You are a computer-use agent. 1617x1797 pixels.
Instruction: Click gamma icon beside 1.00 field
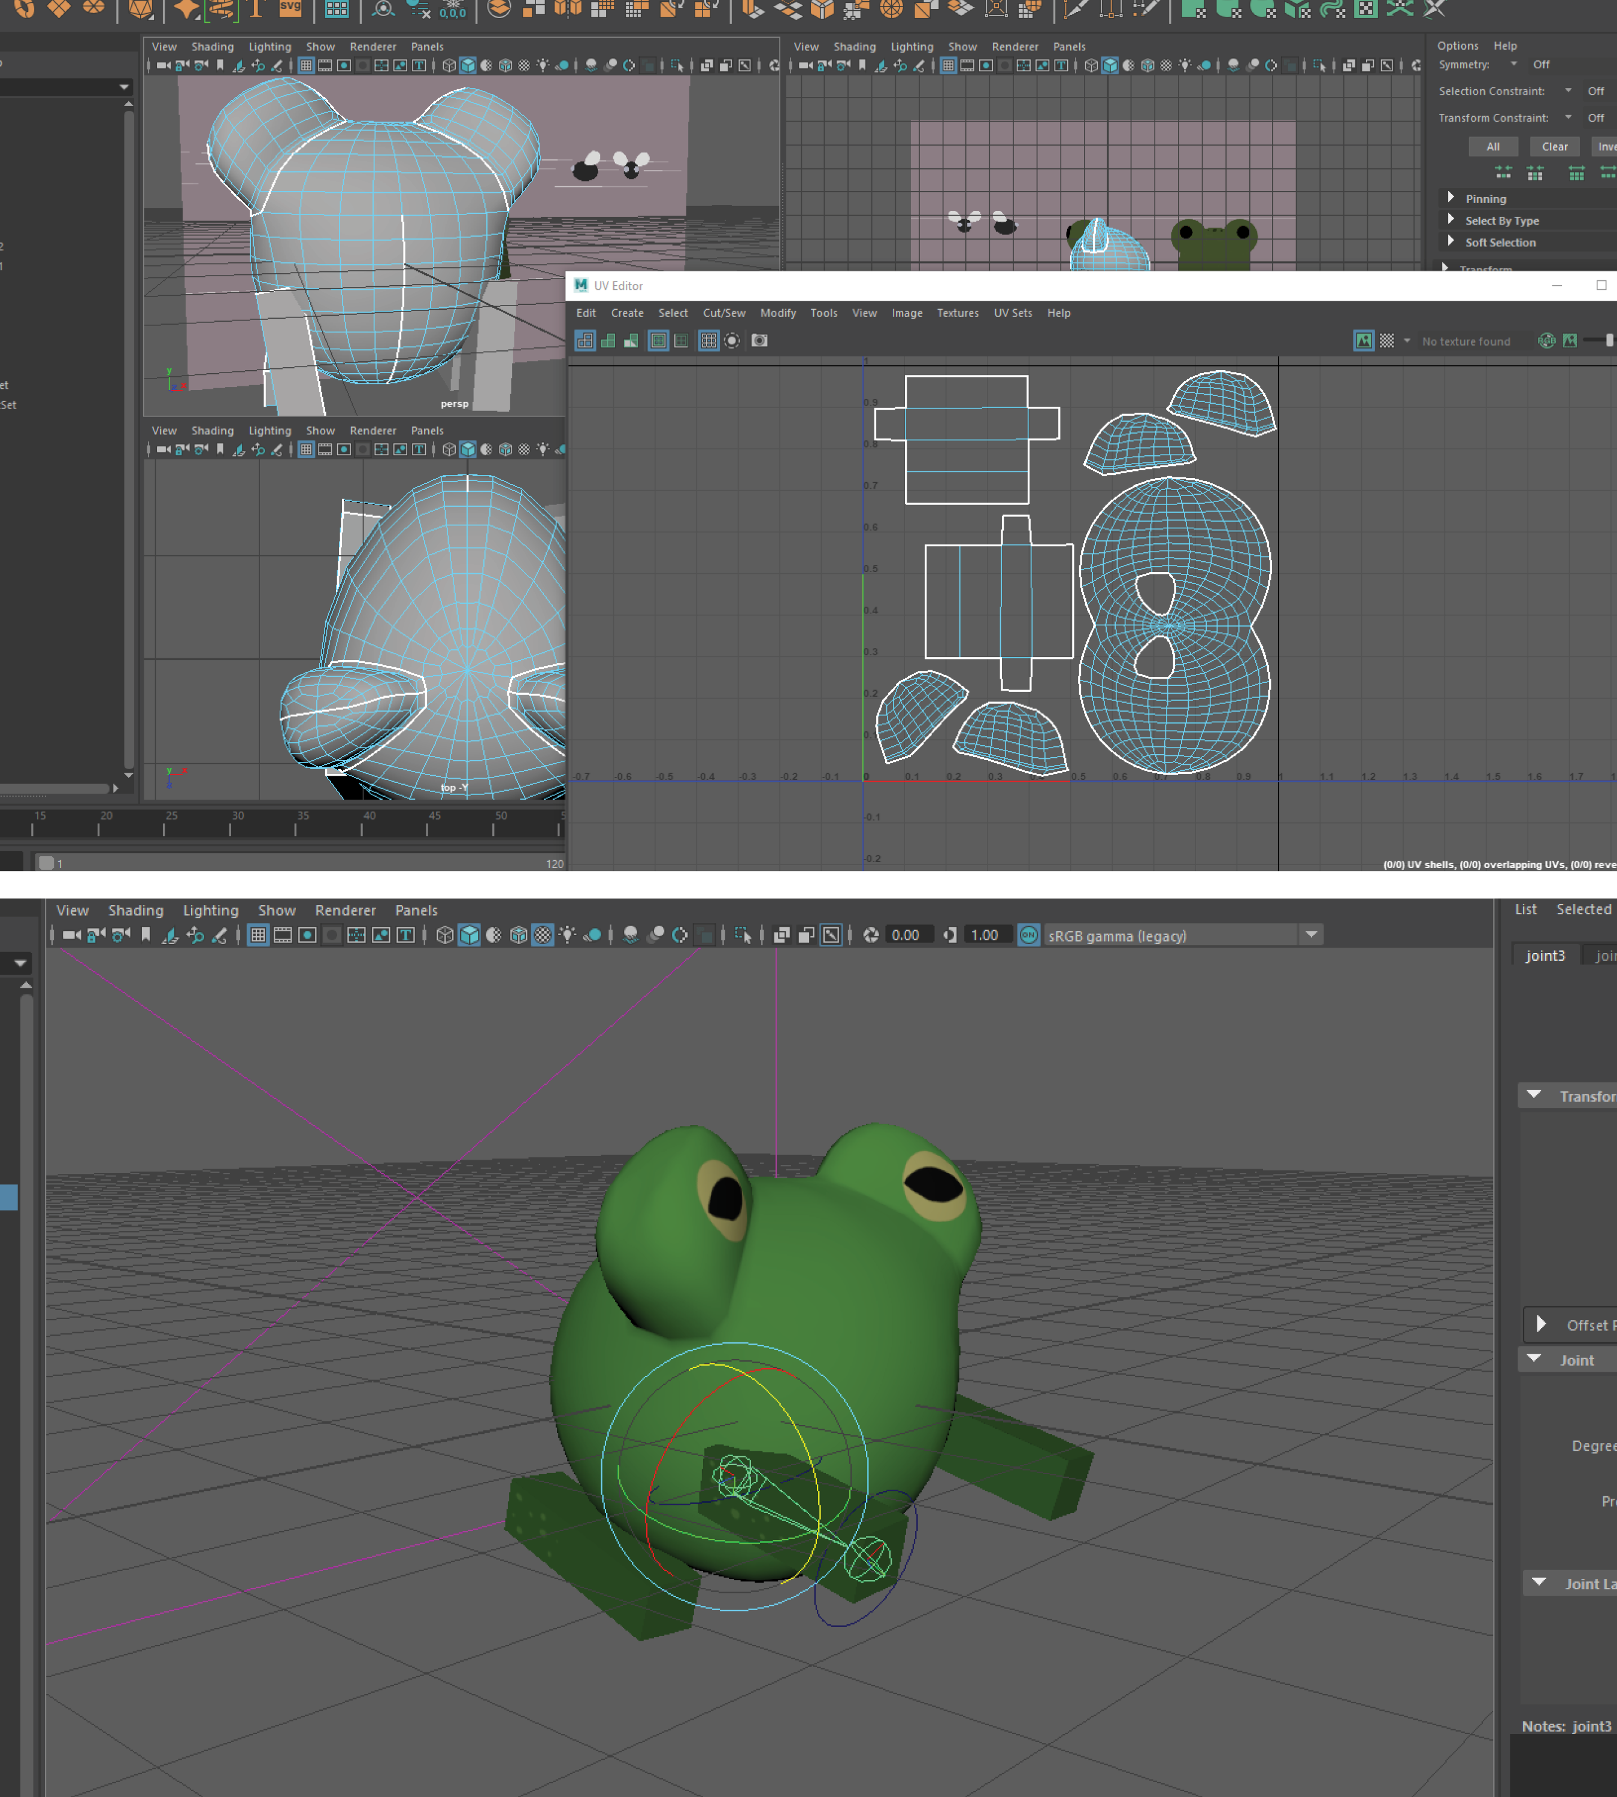(x=950, y=935)
